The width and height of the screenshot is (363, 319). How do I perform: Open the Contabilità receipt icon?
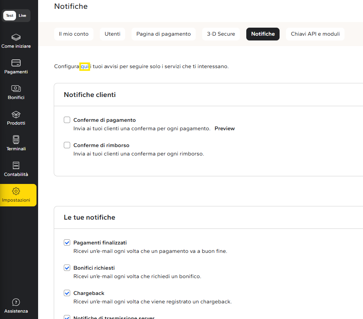pos(16,166)
